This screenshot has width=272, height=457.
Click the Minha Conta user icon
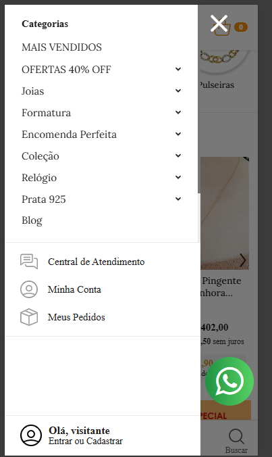[29, 289]
